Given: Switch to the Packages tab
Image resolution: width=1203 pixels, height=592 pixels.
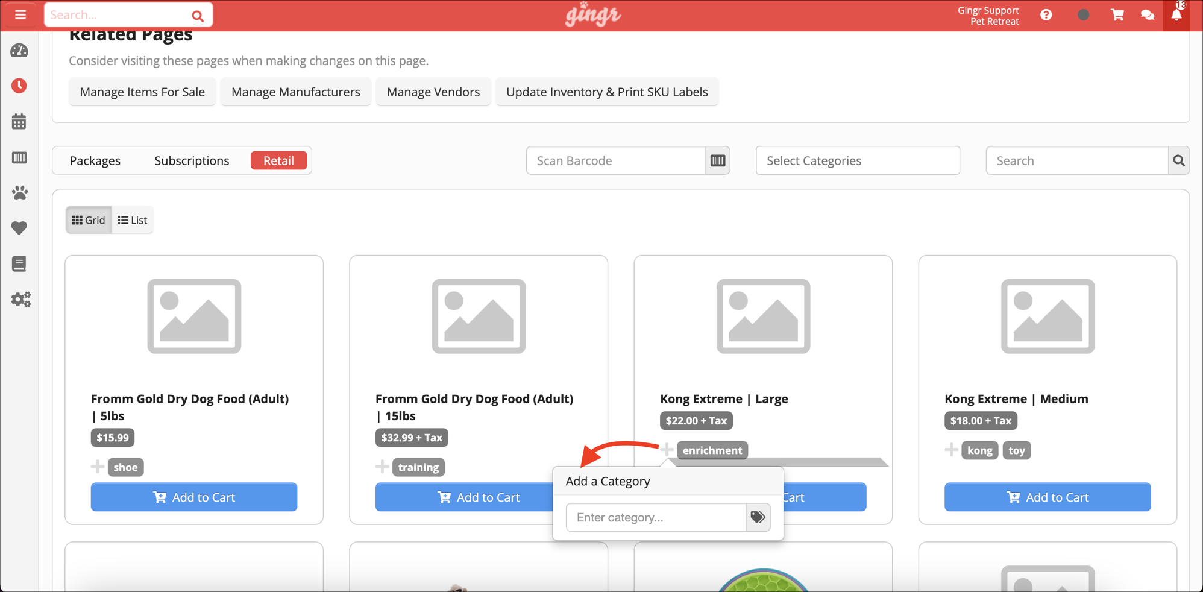Looking at the screenshot, I should (95, 160).
